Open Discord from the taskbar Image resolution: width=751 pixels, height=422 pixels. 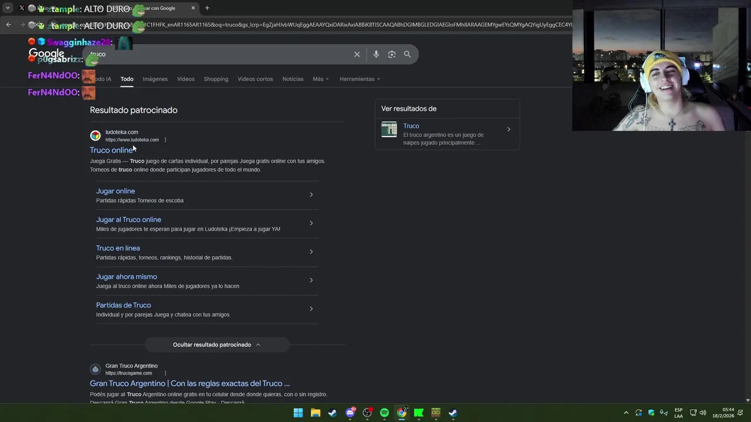350,413
